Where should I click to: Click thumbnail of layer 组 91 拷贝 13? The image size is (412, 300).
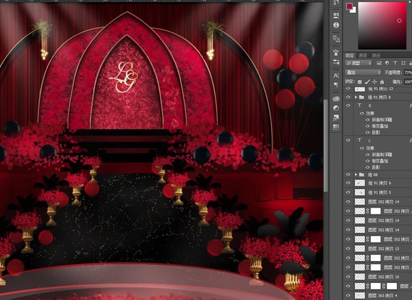point(360,89)
